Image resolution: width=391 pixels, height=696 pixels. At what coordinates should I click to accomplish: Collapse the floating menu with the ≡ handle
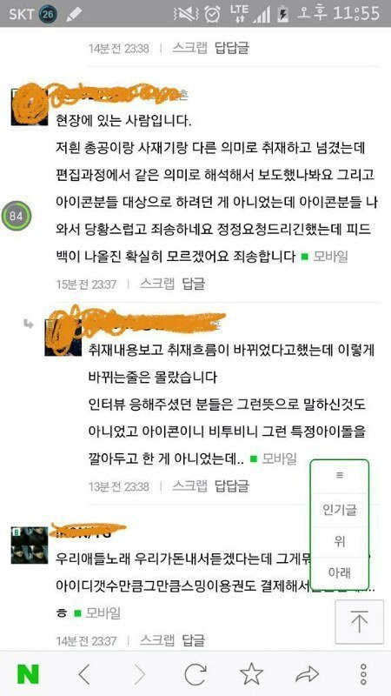(x=340, y=475)
